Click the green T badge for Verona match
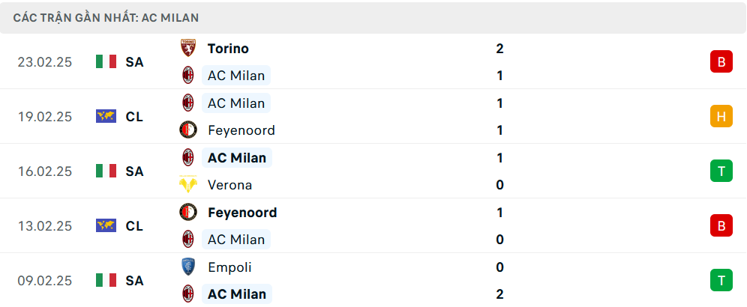The height and width of the screenshot is (307, 747). 721,171
